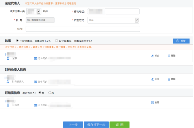Click the view document icon in 联络员 row

point(152,102)
